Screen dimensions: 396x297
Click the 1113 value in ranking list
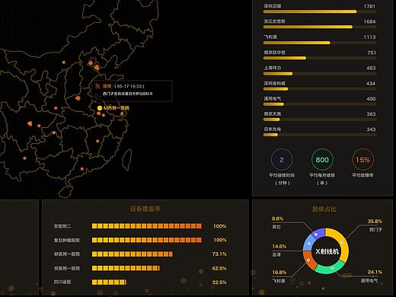369,37
